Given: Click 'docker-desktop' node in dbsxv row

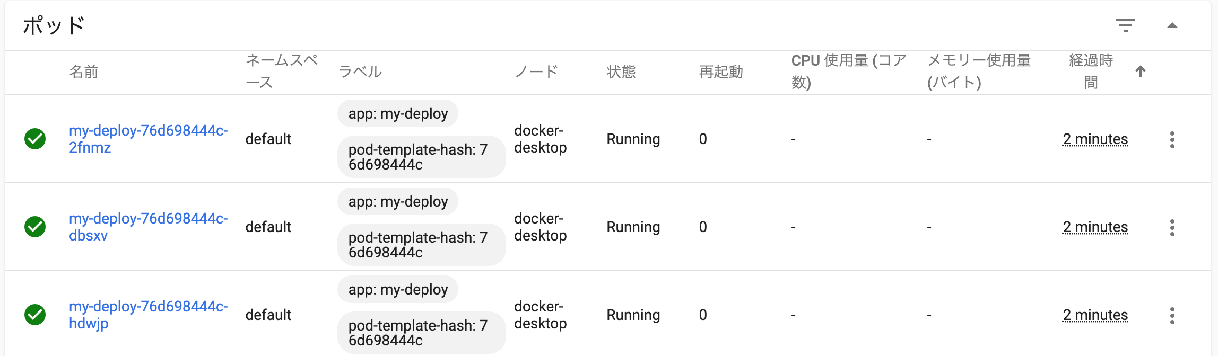Looking at the screenshot, I should (x=541, y=227).
